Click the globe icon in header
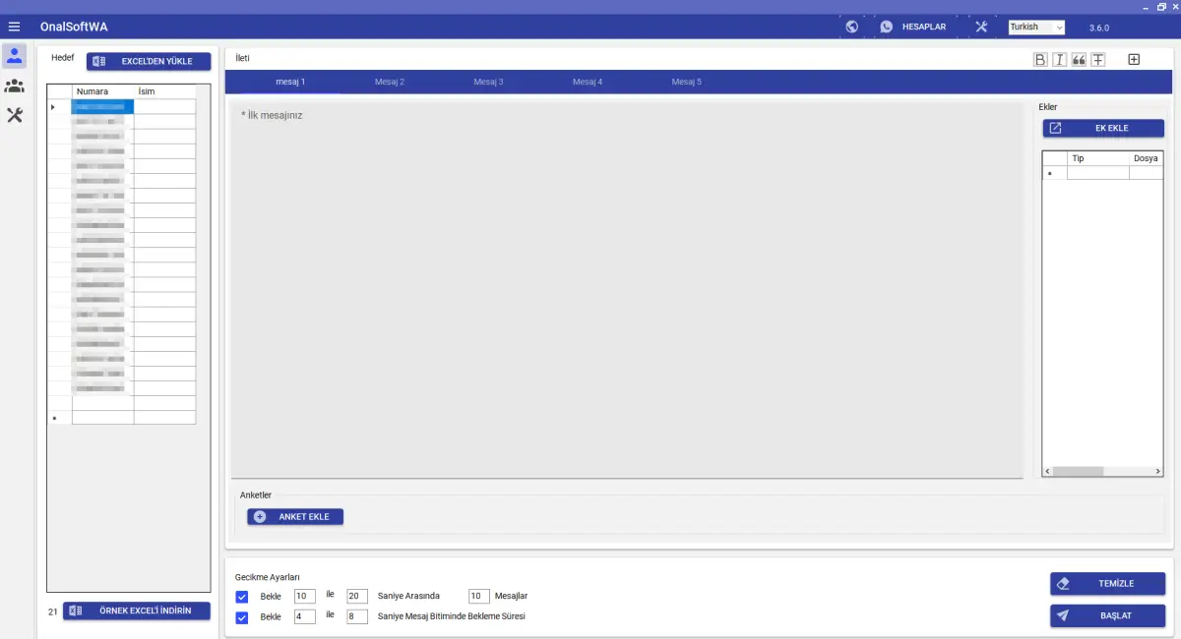The width and height of the screenshot is (1181, 639). click(851, 27)
